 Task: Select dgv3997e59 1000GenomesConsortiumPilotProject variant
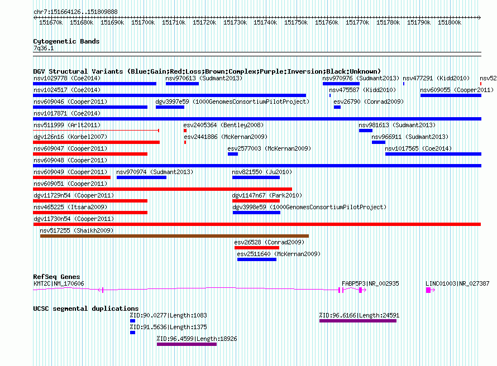point(232,102)
